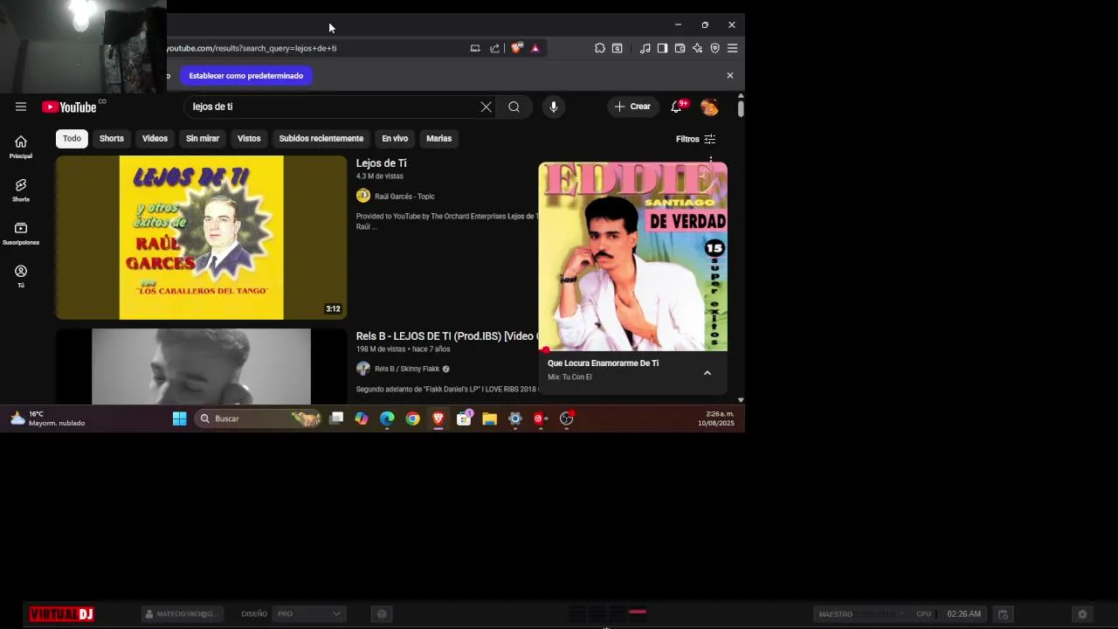Open the Rels B black-and-white video thumbnail
Image resolution: width=1118 pixels, height=629 pixels.
click(x=201, y=366)
